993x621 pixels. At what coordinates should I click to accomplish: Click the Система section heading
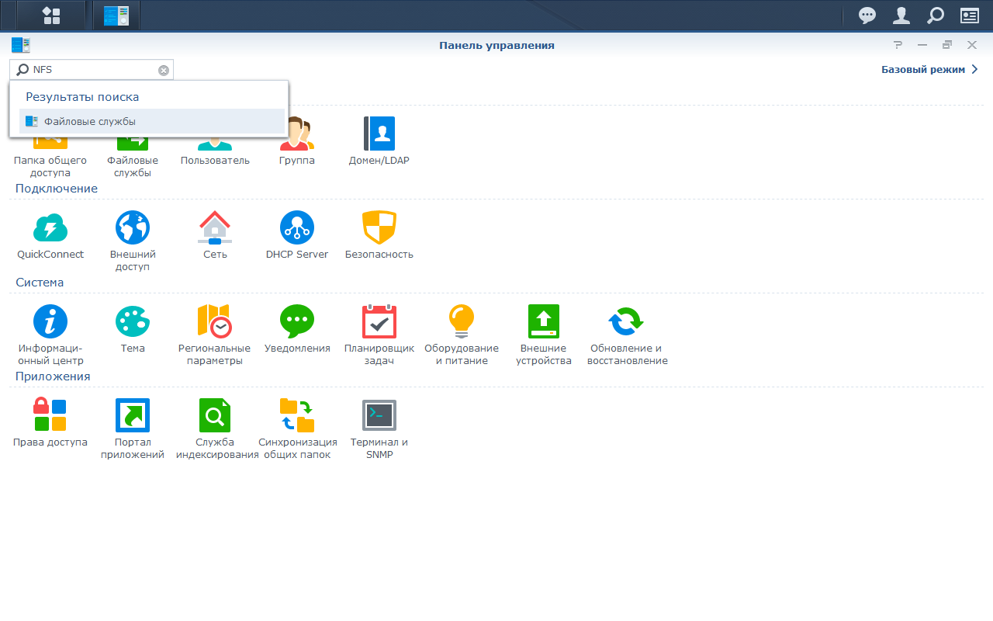click(x=40, y=283)
